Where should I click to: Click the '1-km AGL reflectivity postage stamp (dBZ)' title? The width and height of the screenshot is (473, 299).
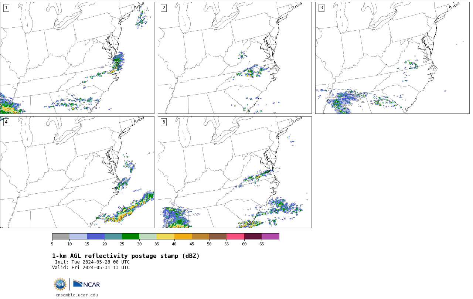click(x=126, y=256)
